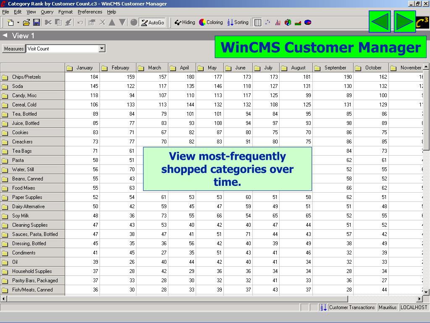Select the scatter plot view icon
Image resolution: width=430 pixels, height=323 pixels.
(268, 23)
